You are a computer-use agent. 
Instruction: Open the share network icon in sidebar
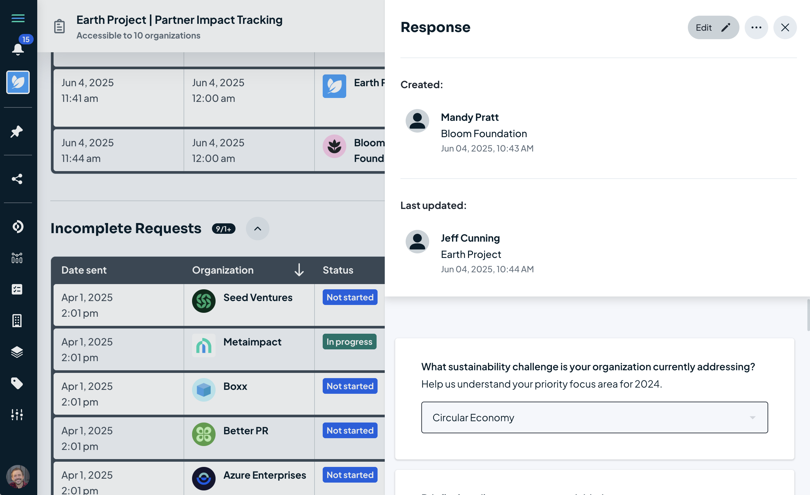pyautogui.click(x=17, y=179)
